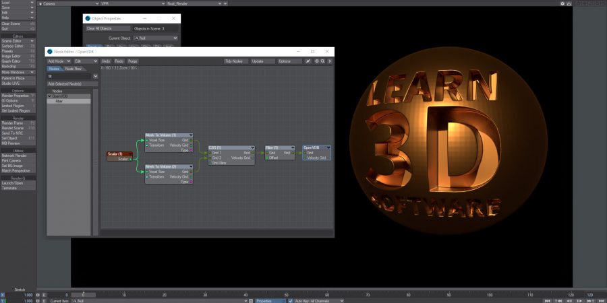Switch to the Node Flow tab

tap(74, 69)
